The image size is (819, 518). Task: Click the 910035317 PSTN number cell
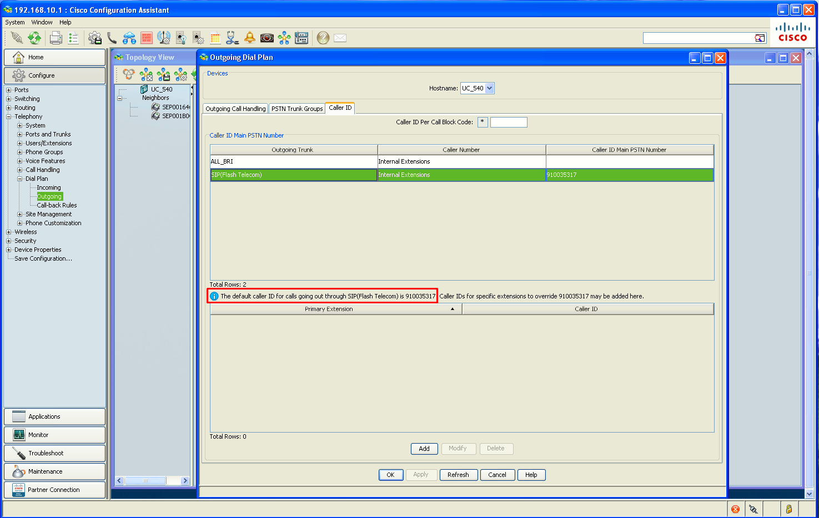point(629,175)
